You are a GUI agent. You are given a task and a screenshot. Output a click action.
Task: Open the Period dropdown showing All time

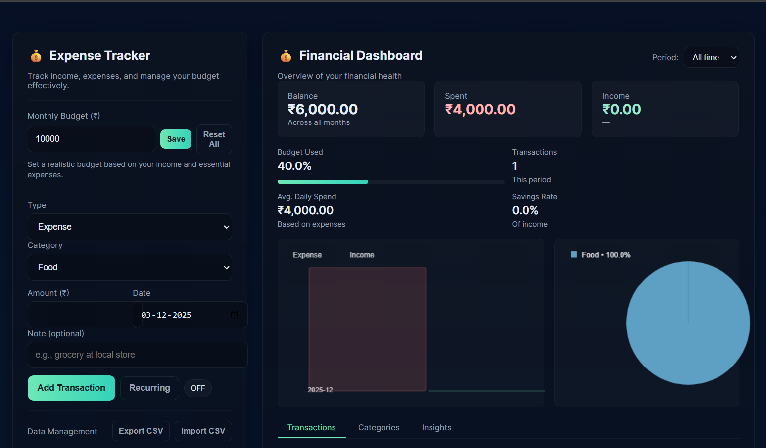click(x=711, y=57)
